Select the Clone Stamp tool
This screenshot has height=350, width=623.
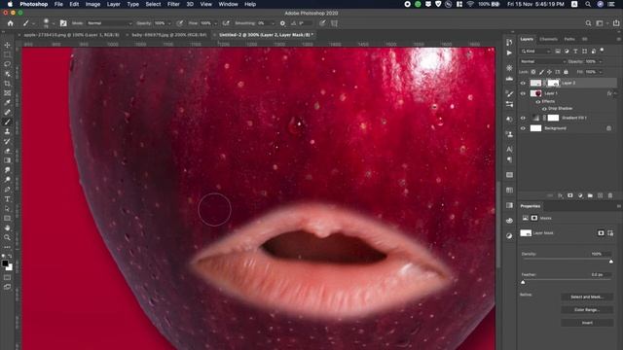coord(7,131)
